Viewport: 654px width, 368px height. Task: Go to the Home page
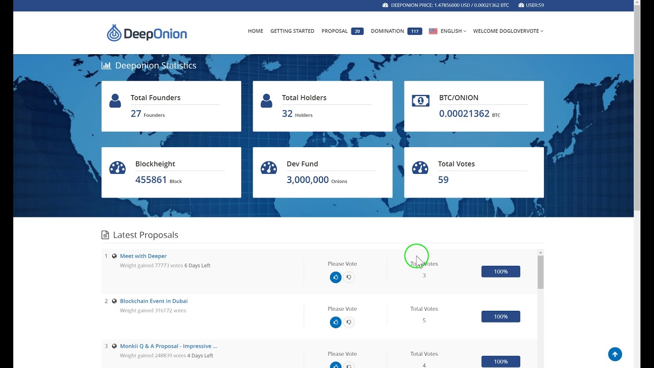click(x=255, y=31)
